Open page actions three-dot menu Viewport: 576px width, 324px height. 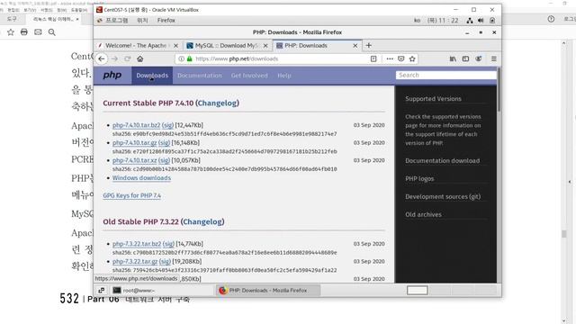390,58
